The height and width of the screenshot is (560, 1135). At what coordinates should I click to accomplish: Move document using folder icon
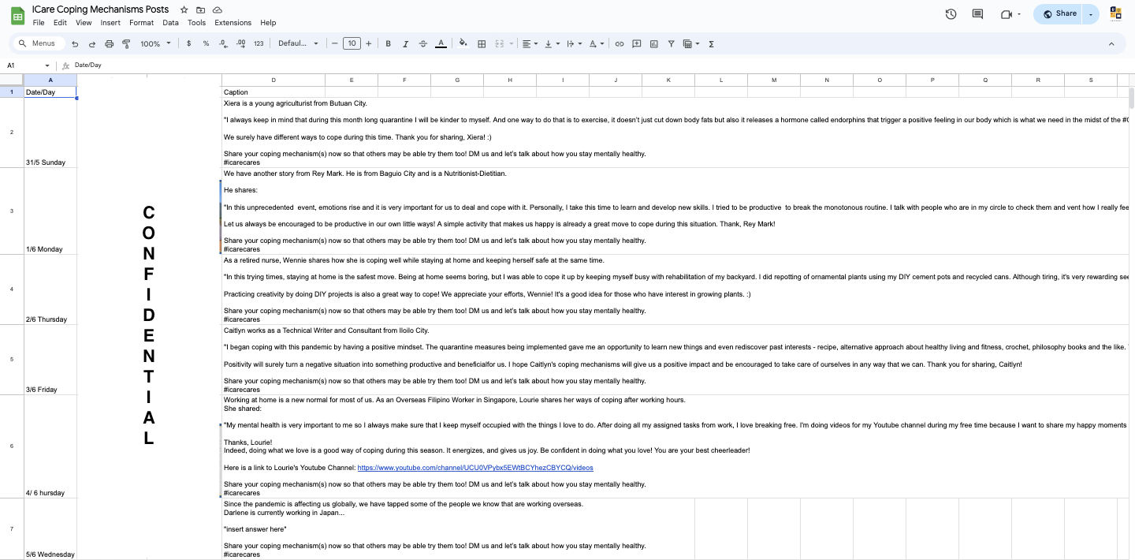point(201,9)
